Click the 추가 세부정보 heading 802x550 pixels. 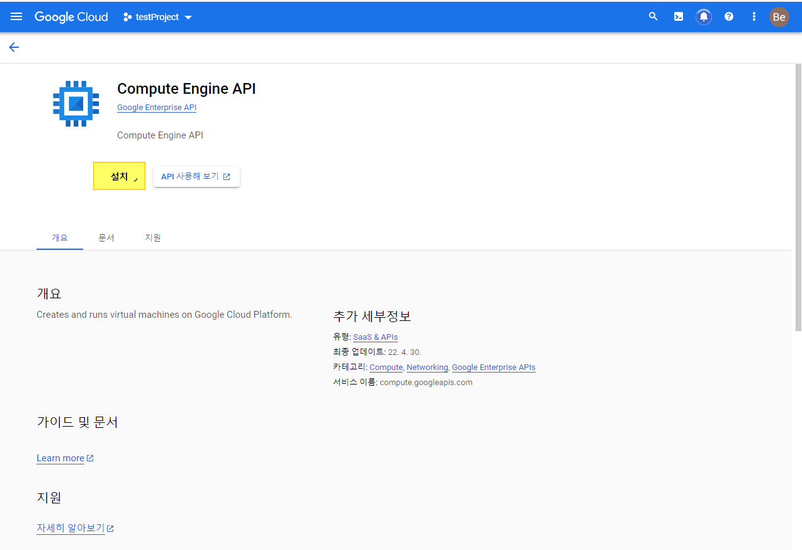[372, 316]
